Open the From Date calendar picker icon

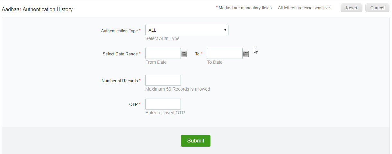point(184,54)
